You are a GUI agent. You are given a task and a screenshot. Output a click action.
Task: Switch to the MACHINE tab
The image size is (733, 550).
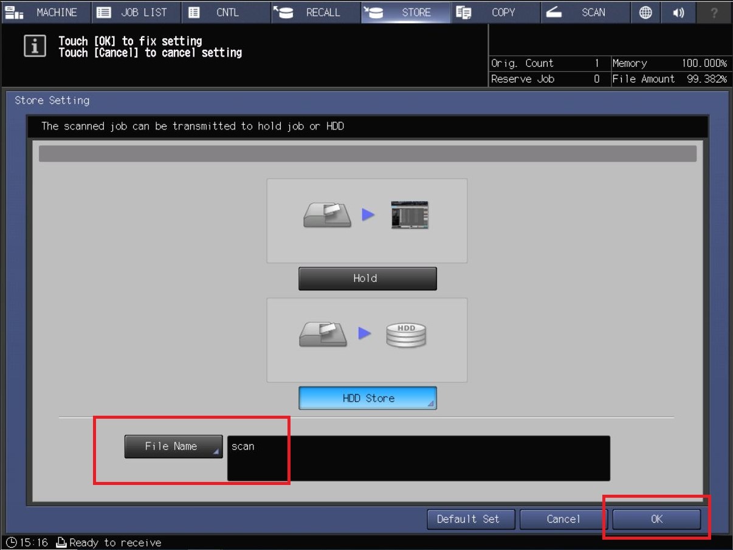click(x=46, y=12)
